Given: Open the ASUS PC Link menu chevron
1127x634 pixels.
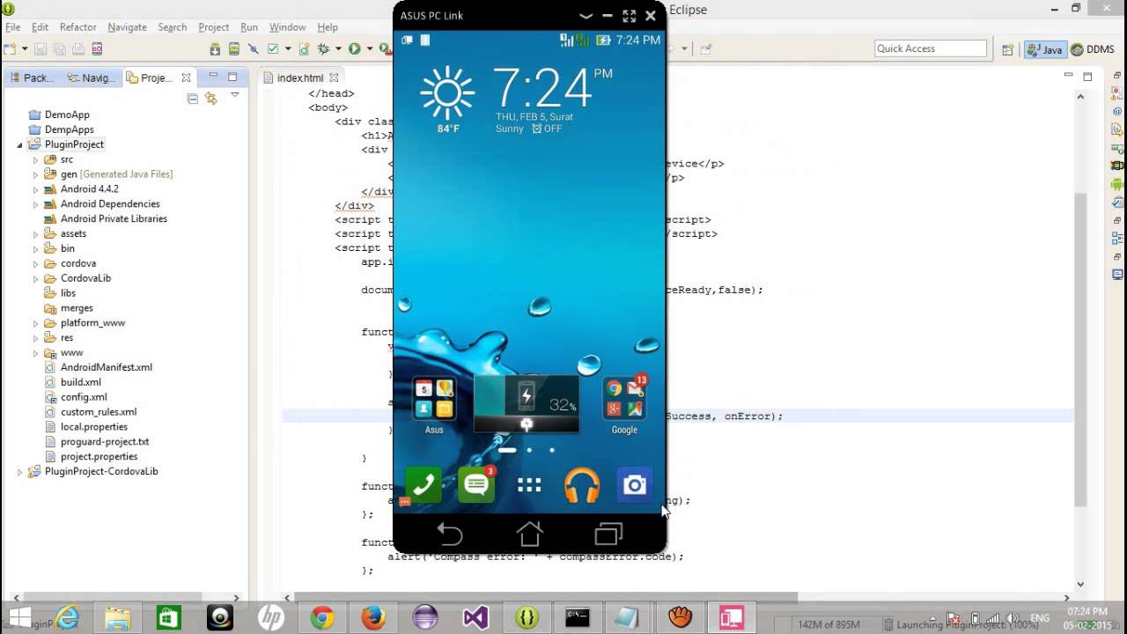Looking at the screenshot, I should 586,16.
